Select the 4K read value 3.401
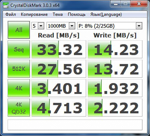Screen dimensions: 150x136 tap(59, 88)
